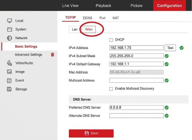
Task: Open Image settings in sidebar
Action: tap(20, 72)
